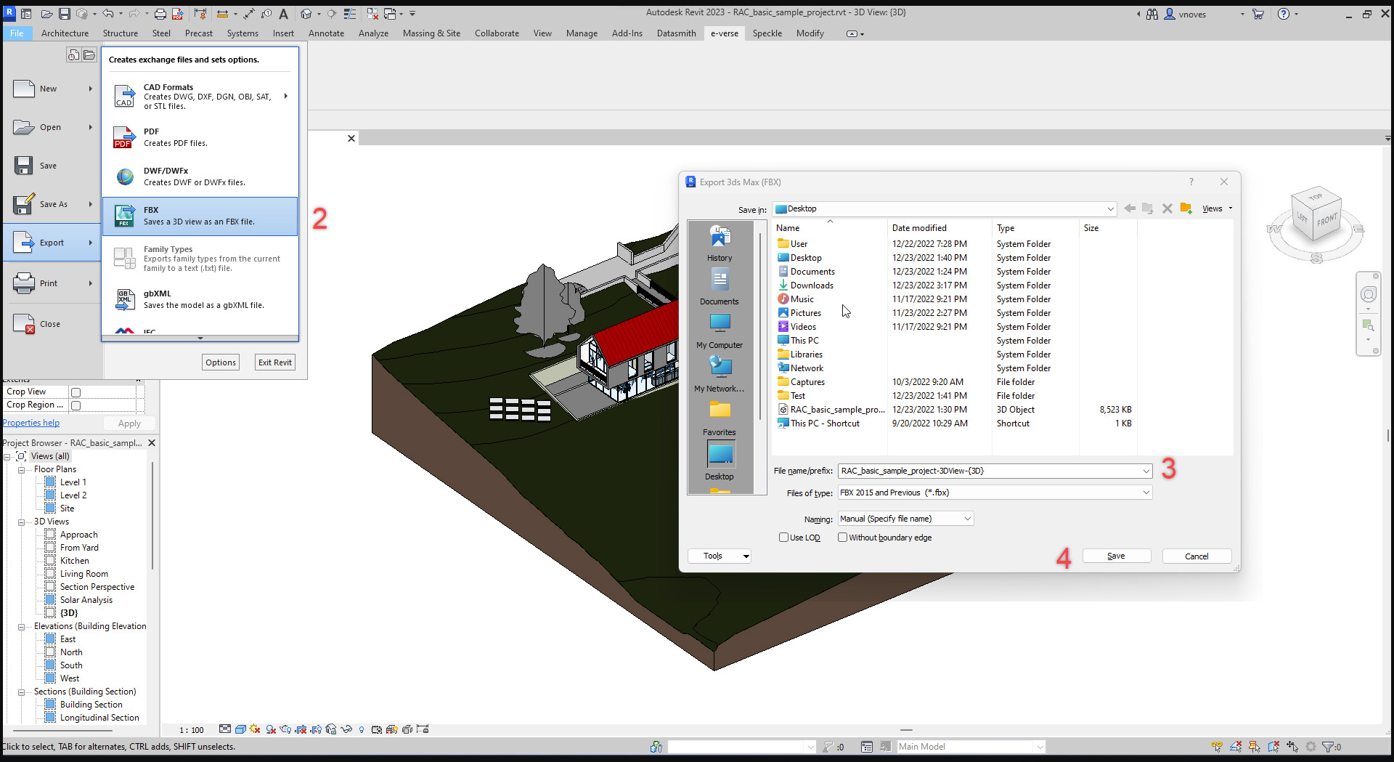Open Visual Style options in view control bar
The image size is (1394, 762).
(240, 729)
